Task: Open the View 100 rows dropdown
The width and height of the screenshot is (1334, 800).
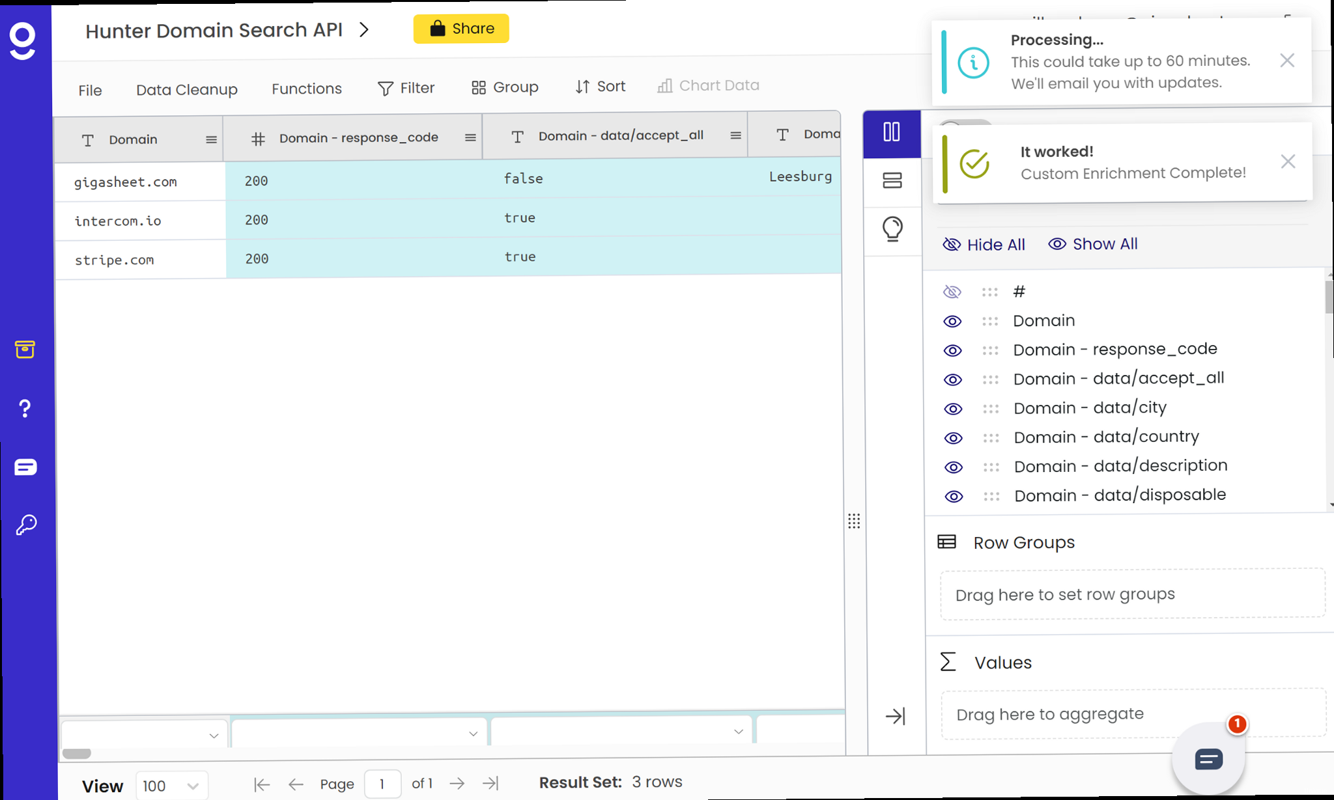Action: [171, 786]
